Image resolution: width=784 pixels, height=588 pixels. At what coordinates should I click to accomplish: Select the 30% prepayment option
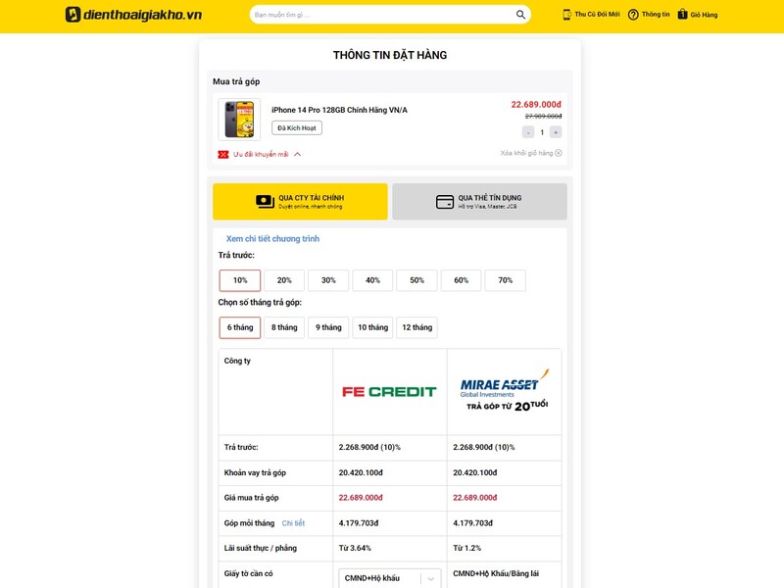328,280
